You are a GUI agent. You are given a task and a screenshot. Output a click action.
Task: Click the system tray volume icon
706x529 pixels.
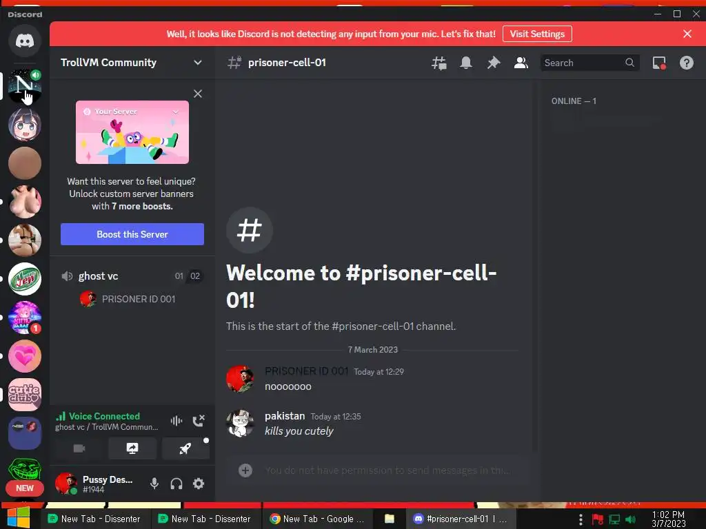(631, 519)
